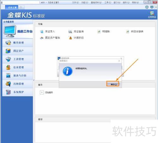158x143 pixels.
Task: Click the smiley face icon
Action: [x=147, y=7]
